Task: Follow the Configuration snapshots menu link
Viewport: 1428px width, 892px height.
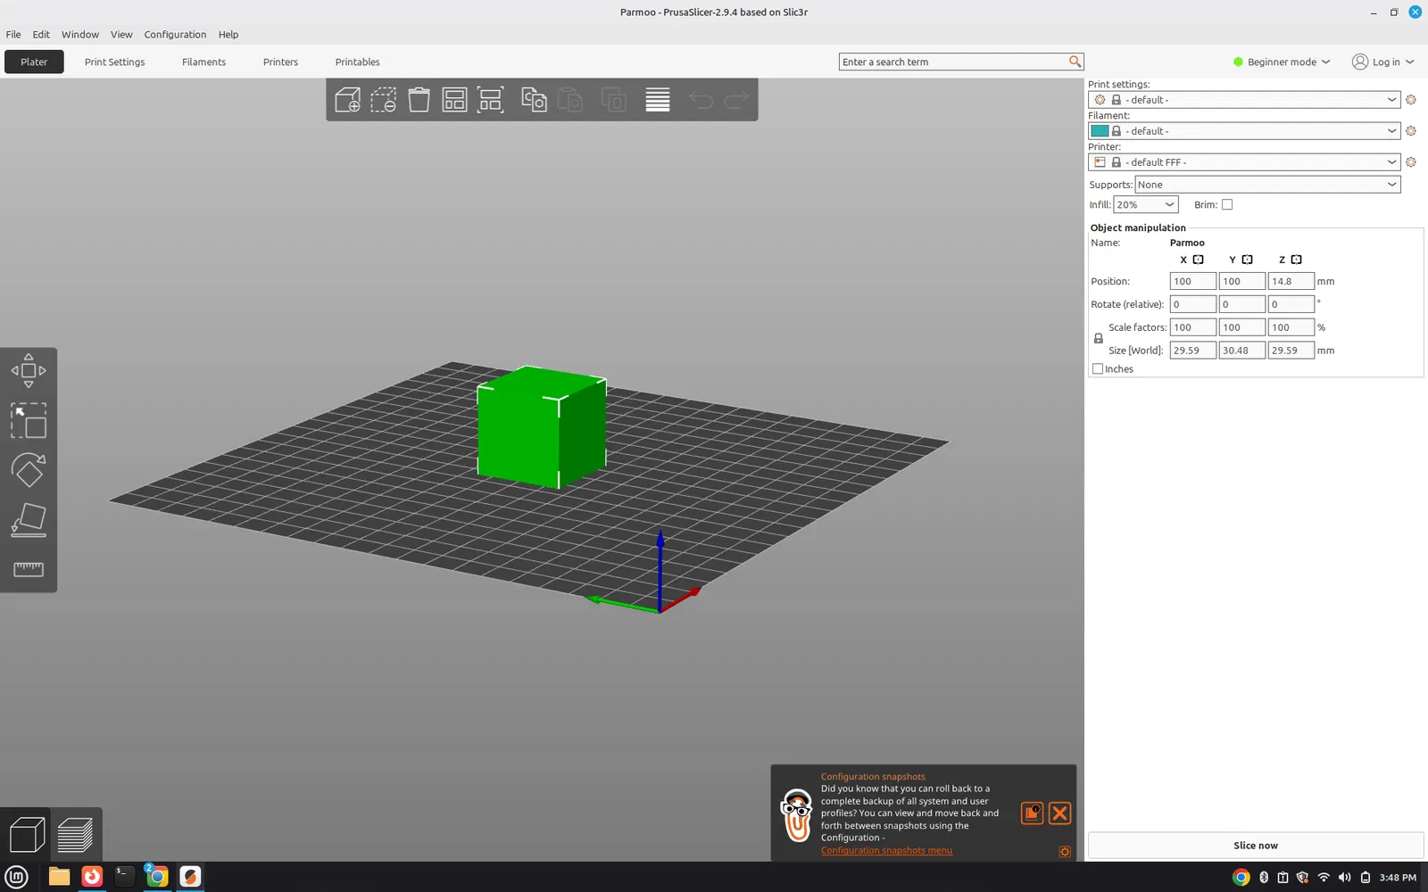Action: [x=886, y=851]
